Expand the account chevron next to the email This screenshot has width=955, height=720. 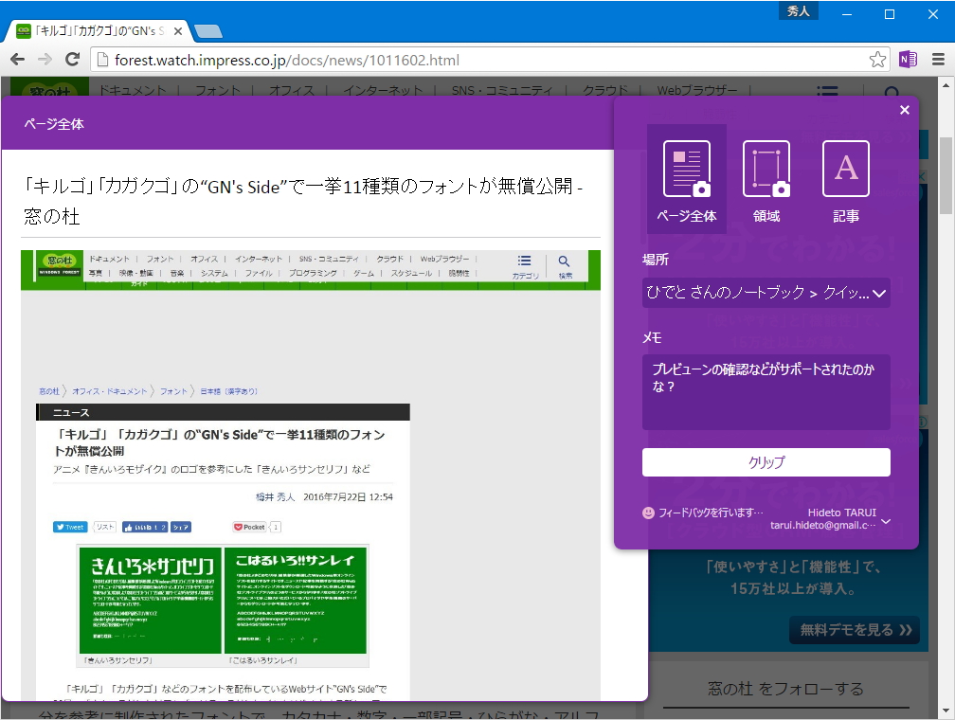[x=885, y=520]
